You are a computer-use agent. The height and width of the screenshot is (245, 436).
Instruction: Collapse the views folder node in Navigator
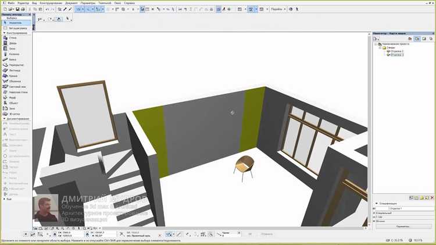[x=380, y=48]
